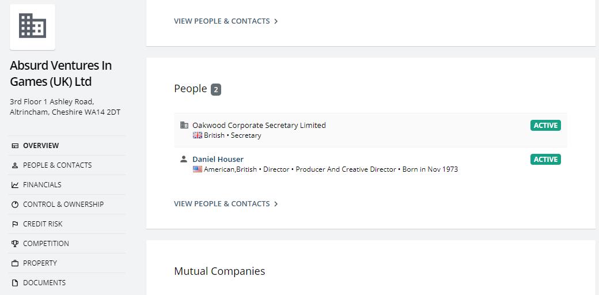Go to the Competition section
599x295 pixels.
click(46, 244)
